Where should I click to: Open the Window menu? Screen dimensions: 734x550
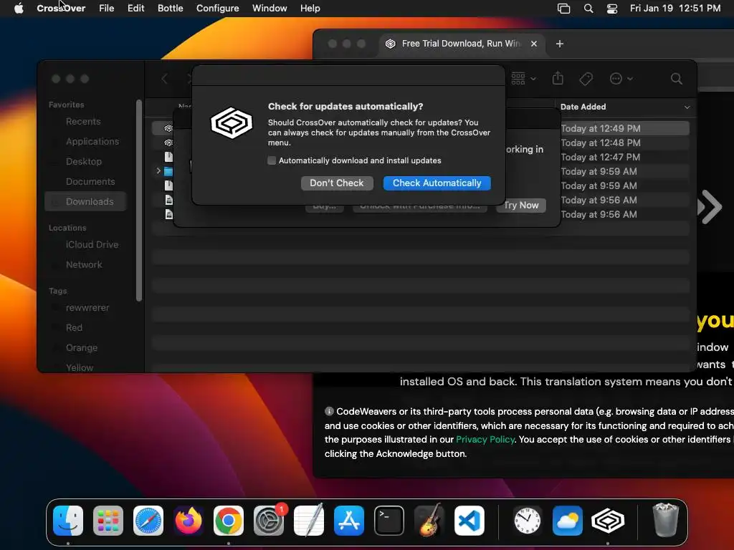pyautogui.click(x=270, y=8)
